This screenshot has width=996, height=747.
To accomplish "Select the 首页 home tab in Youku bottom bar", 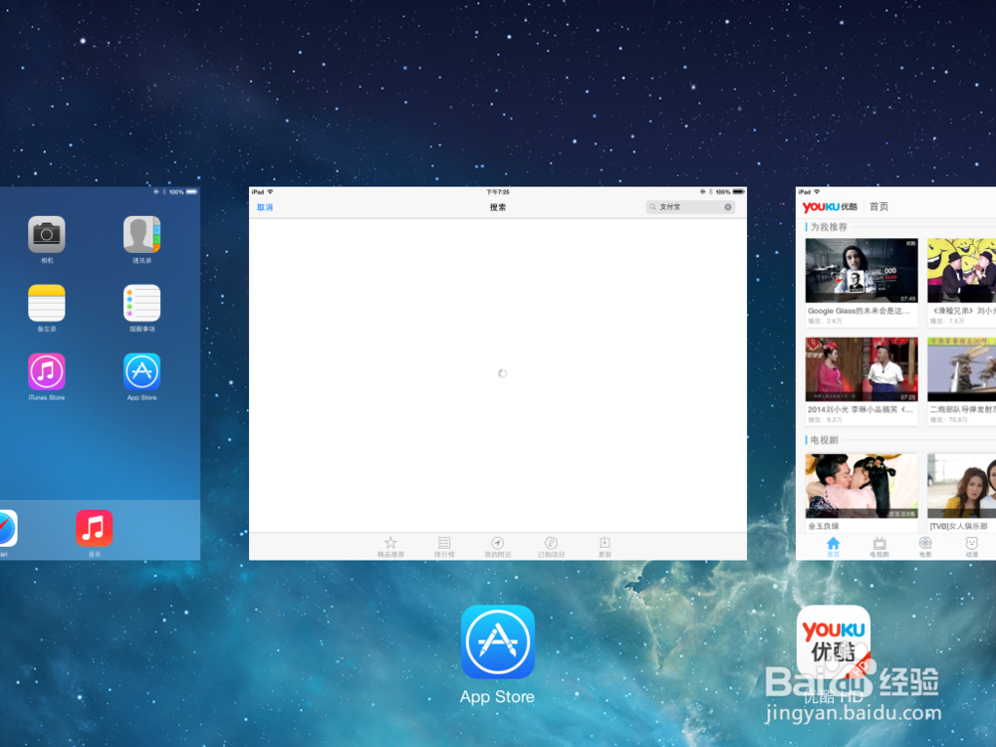I will (833, 547).
